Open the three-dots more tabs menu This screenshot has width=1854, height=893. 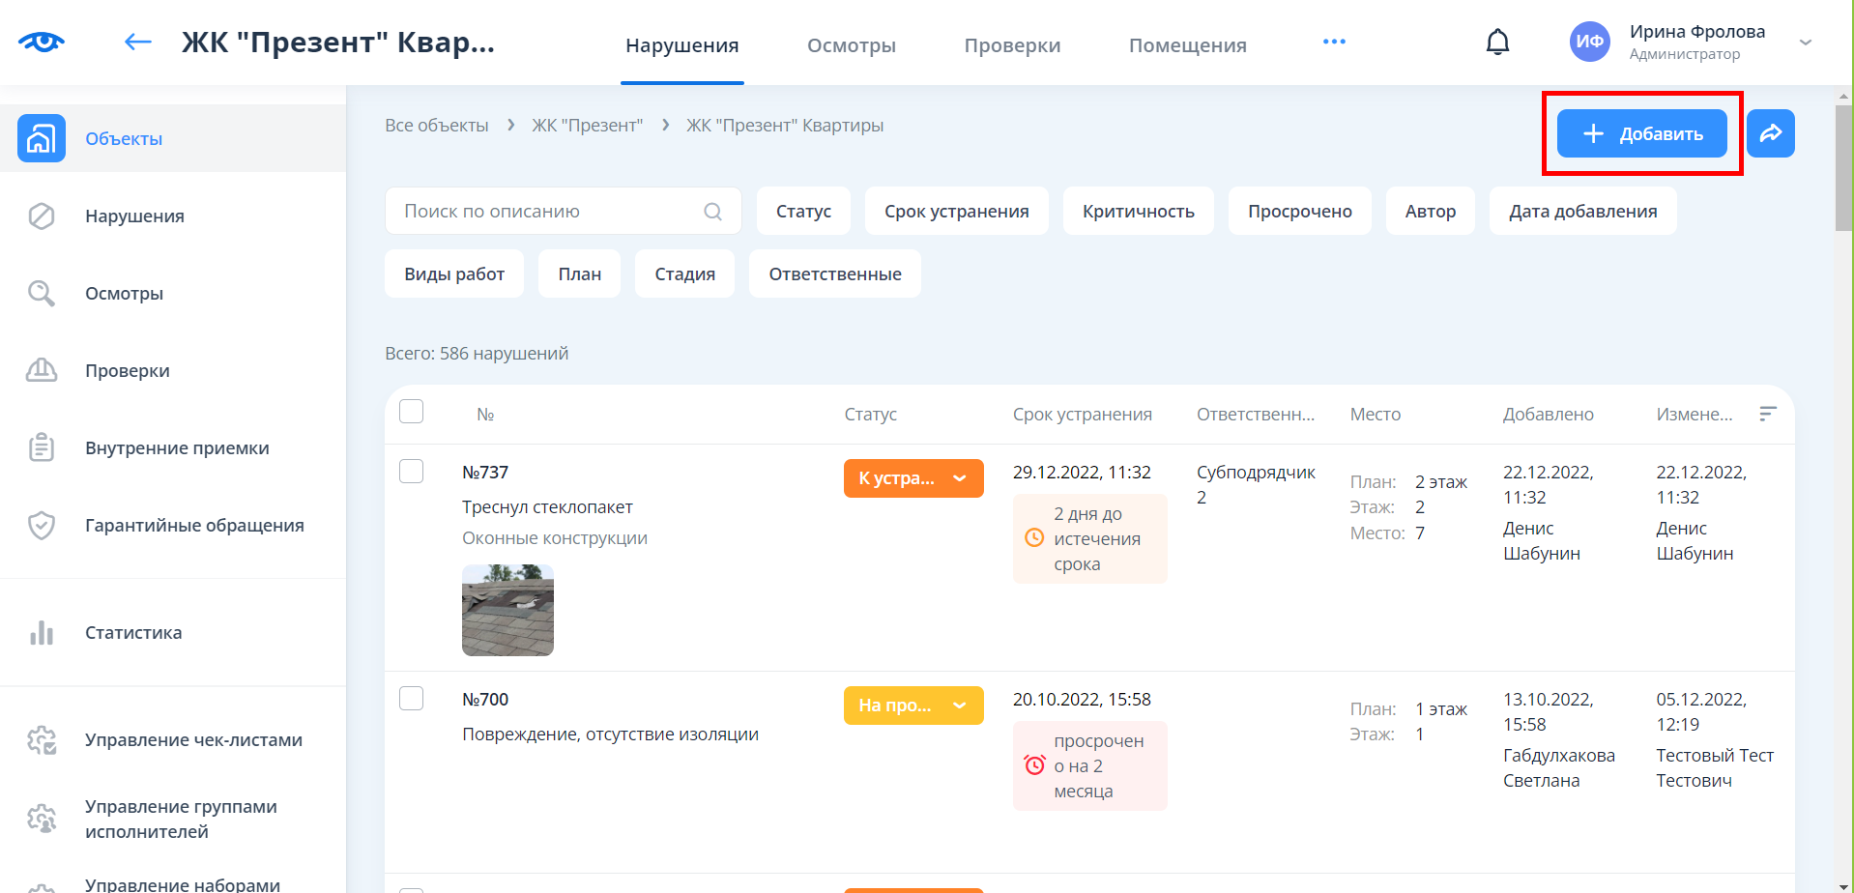coord(1334,42)
